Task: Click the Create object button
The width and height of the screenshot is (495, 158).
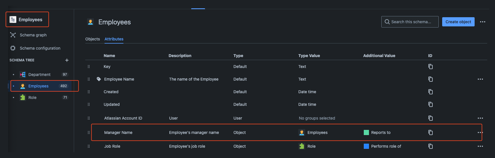Action: point(458,22)
